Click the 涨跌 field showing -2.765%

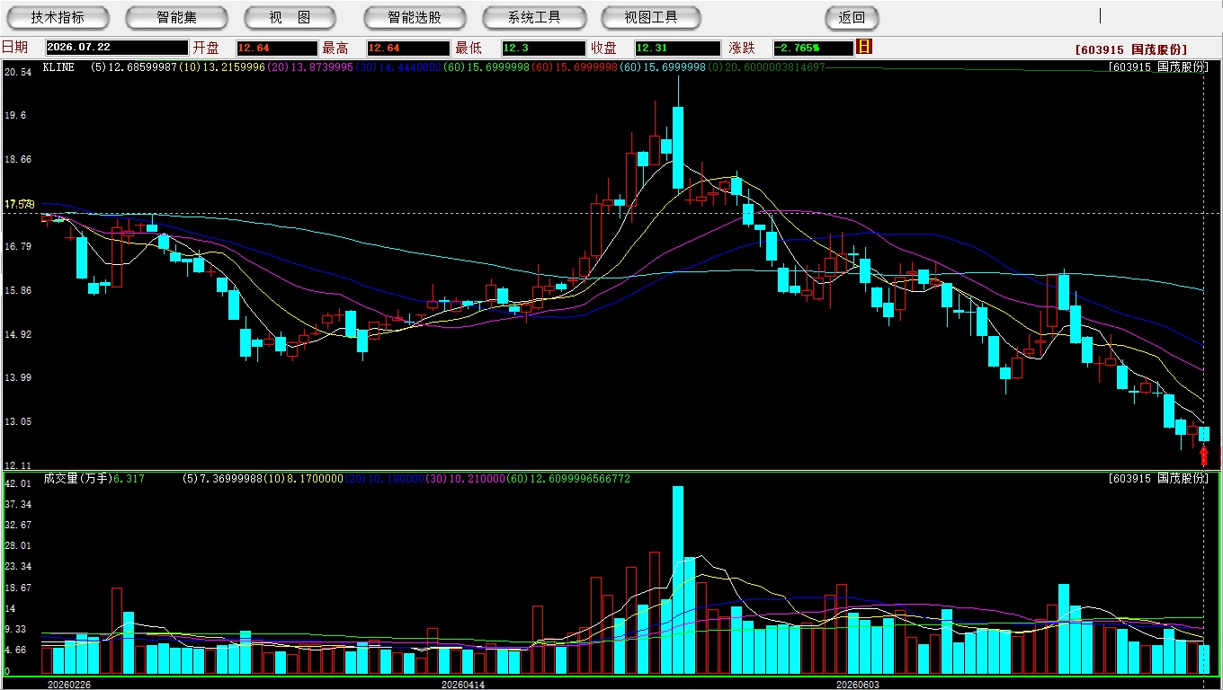pyautogui.click(x=813, y=48)
